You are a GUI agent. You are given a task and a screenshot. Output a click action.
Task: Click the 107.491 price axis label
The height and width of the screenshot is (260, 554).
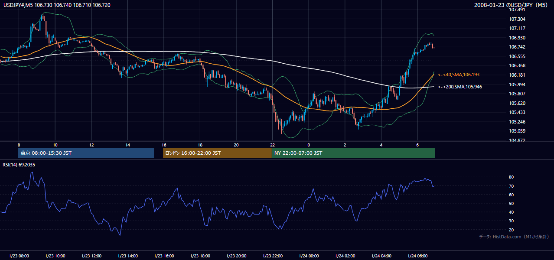pyautogui.click(x=517, y=10)
